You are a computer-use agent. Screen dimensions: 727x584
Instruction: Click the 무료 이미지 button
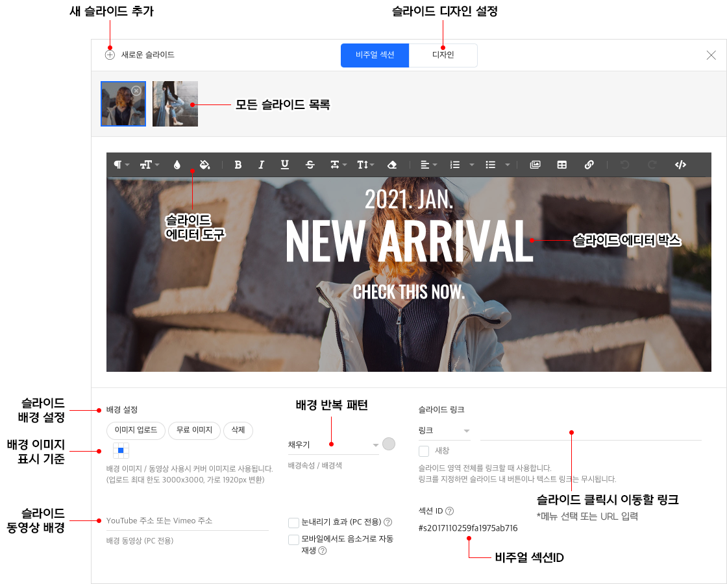(x=194, y=430)
